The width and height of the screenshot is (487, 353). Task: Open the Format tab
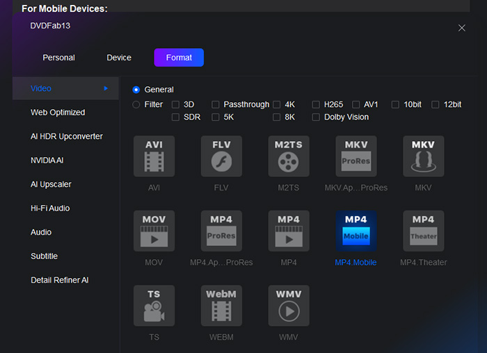[x=179, y=58]
